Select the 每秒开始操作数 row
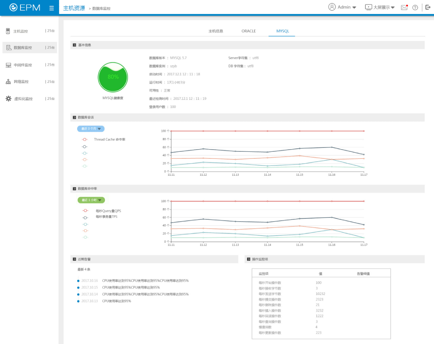434x344 pixels. (x=321, y=283)
